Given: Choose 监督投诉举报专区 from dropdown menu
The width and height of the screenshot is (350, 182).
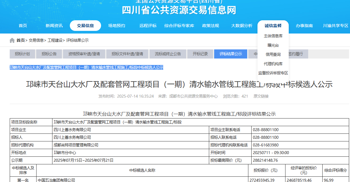Looking at the screenshot, I should pyautogui.click(x=273, y=73).
